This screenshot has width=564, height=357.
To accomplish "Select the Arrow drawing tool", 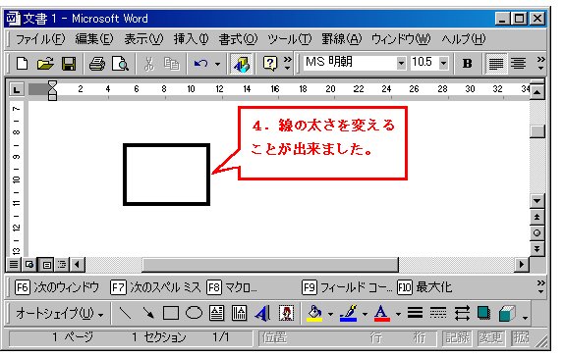I will tap(147, 313).
